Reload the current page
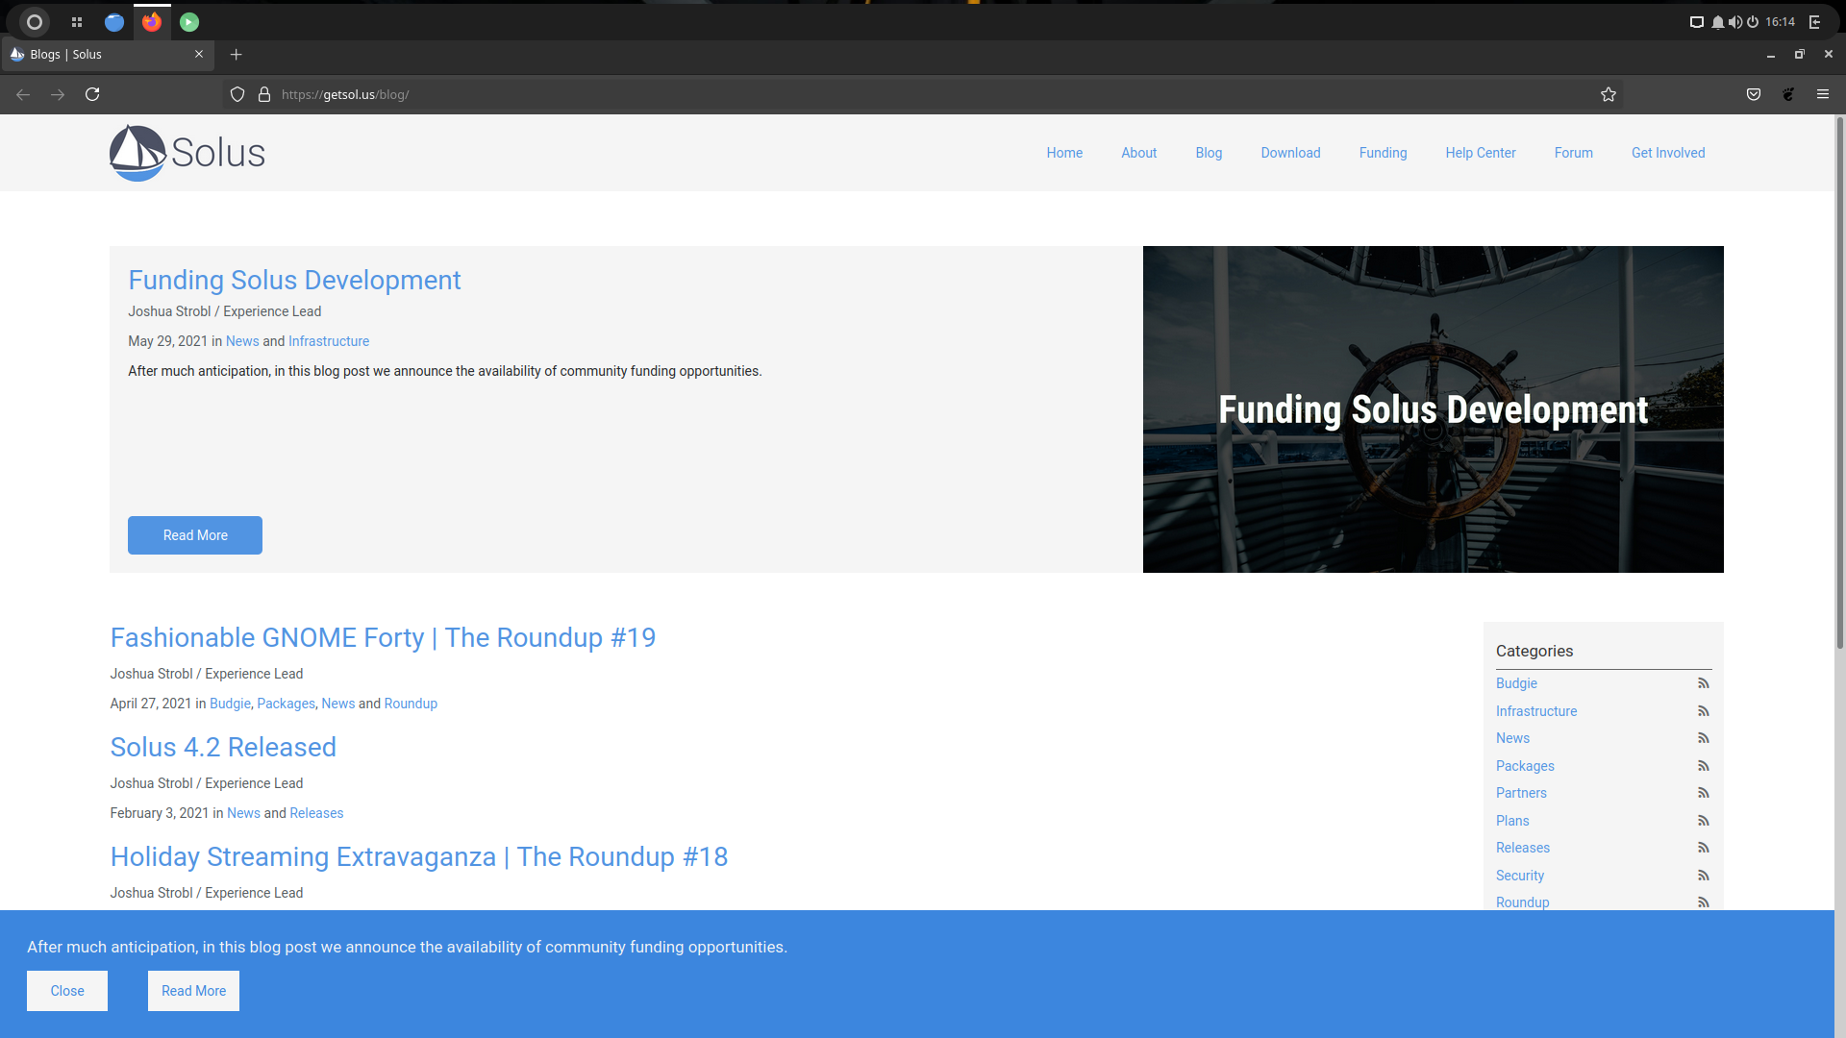Image resolution: width=1846 pixels, height=1038 pixels. 92,94
